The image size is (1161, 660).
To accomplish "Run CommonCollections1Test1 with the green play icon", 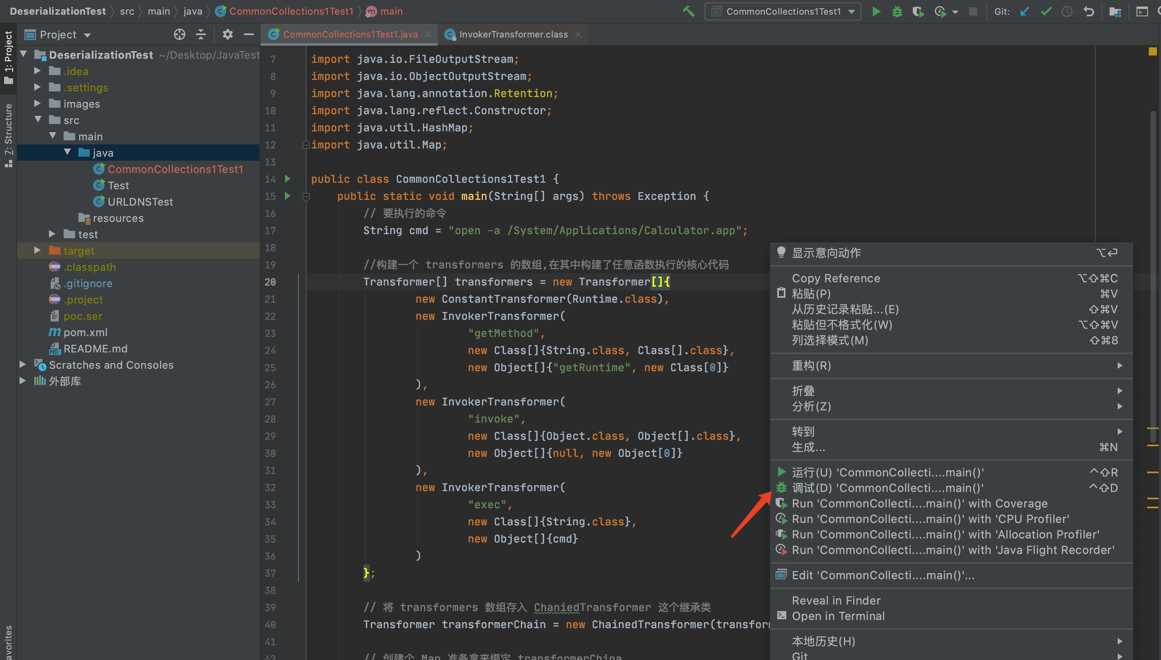I will 876,11.
